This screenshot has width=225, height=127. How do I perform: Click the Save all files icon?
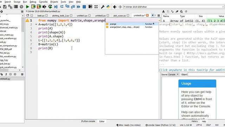[10, 7]
